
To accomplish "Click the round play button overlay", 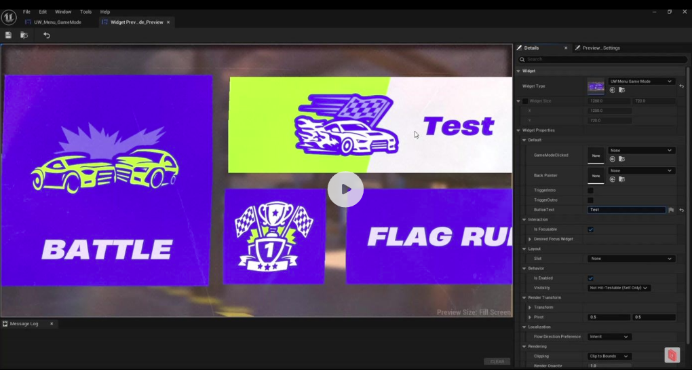I will (x=345, y=189).
